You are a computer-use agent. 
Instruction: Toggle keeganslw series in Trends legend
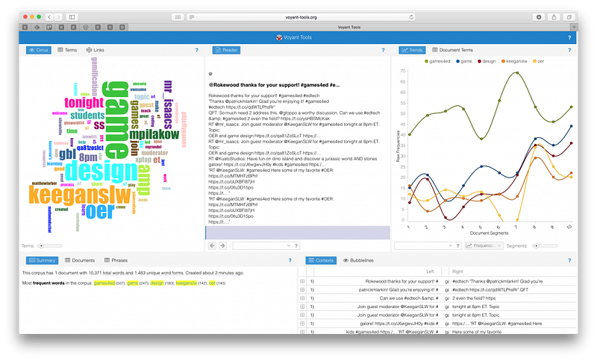pos(514,61)
